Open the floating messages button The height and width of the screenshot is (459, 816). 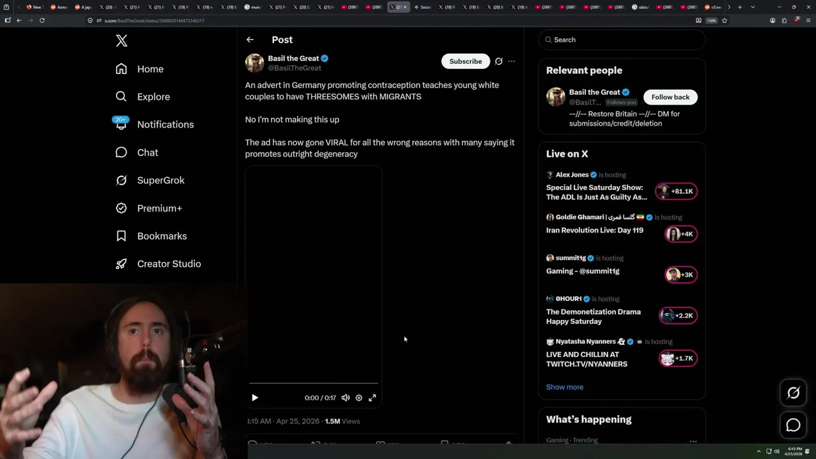[793, 425]
